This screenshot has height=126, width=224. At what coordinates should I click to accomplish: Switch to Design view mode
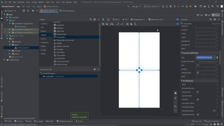click(x=216, y=15)
